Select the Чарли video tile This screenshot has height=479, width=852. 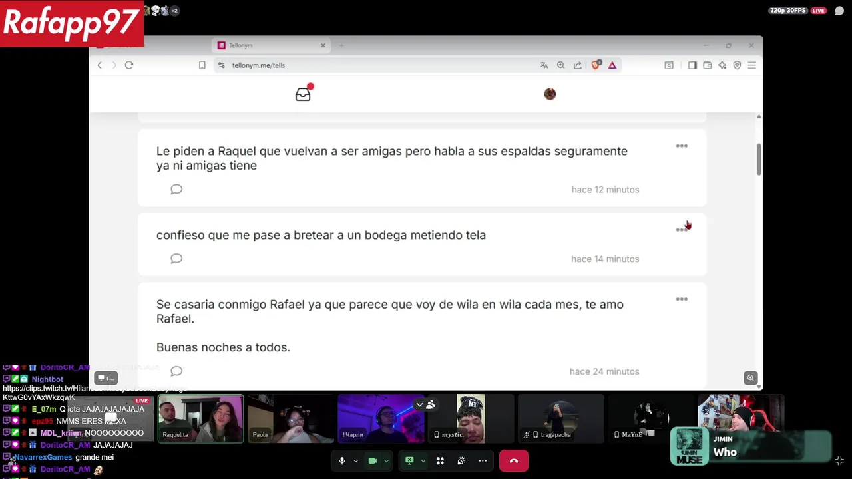pos(381,418)
